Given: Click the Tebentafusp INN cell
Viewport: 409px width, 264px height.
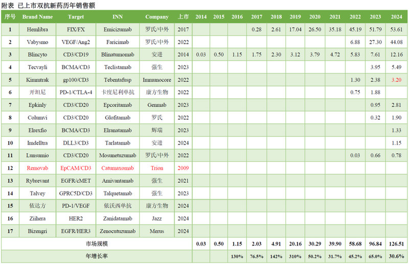Looking at the screenshot, I should 118,80.
